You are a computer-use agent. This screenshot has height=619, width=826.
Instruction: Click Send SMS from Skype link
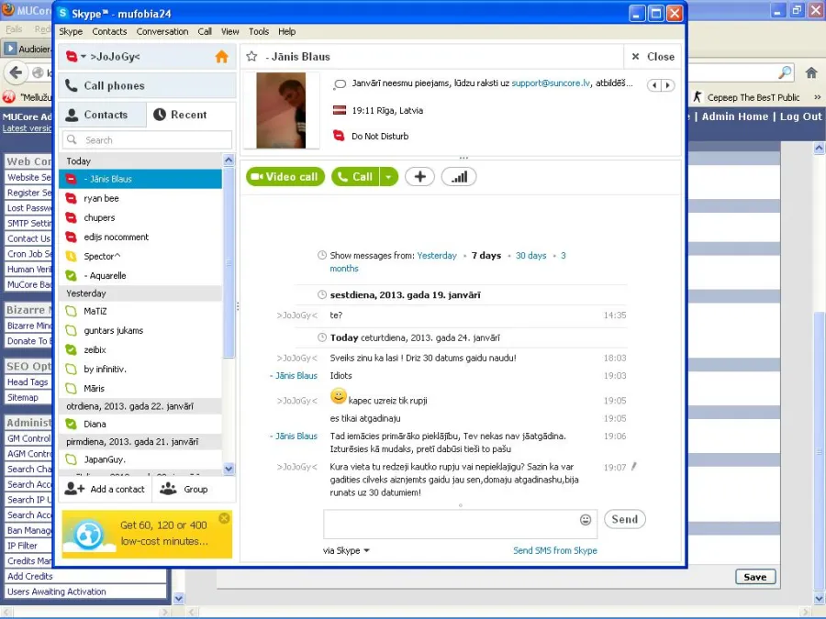point(555,550)
